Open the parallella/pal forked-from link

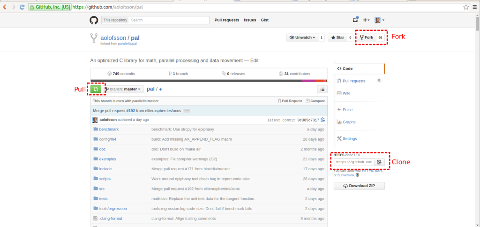(127, 44)
